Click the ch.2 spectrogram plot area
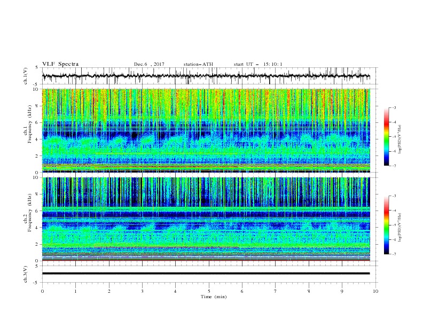Viewport: 423px width, 327px height. point(206,219)
